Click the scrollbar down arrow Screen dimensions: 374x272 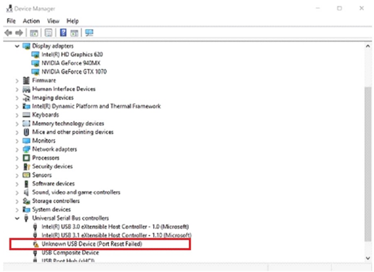pyautogui.click(x=367, y=258)
